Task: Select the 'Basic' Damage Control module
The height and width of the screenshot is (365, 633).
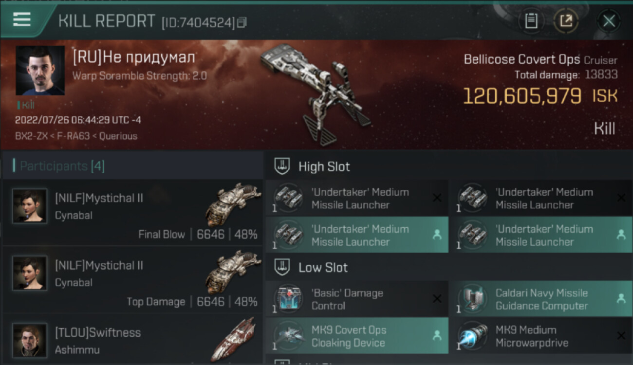Action: [356, 299]
